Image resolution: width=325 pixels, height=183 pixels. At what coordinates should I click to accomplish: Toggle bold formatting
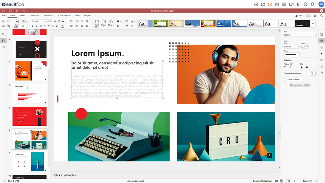tap(32, 26)
